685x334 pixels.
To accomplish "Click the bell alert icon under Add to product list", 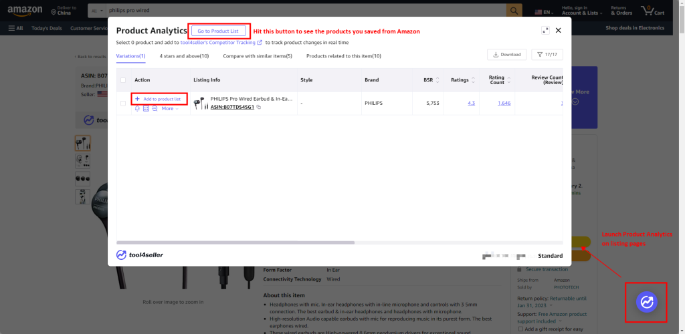I will click(138, 109).
